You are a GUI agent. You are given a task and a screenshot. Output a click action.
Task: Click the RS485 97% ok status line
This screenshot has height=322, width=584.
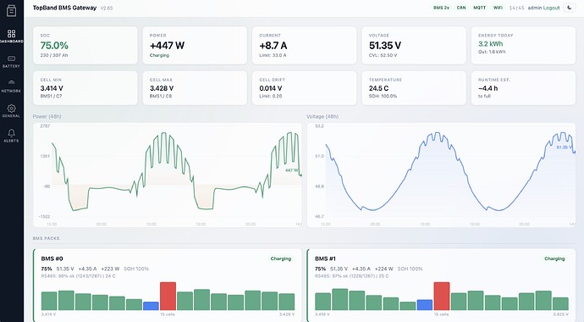point(352,276)
